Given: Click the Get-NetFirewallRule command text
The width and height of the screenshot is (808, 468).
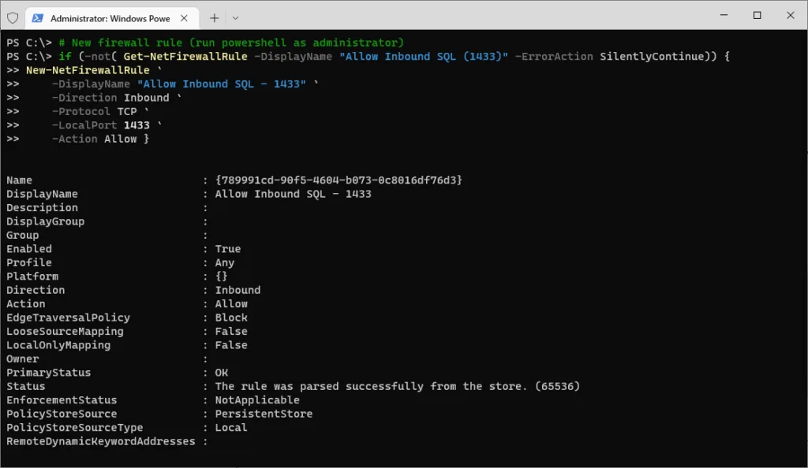Looking at the screenshot, I should (x=185, y=57).
